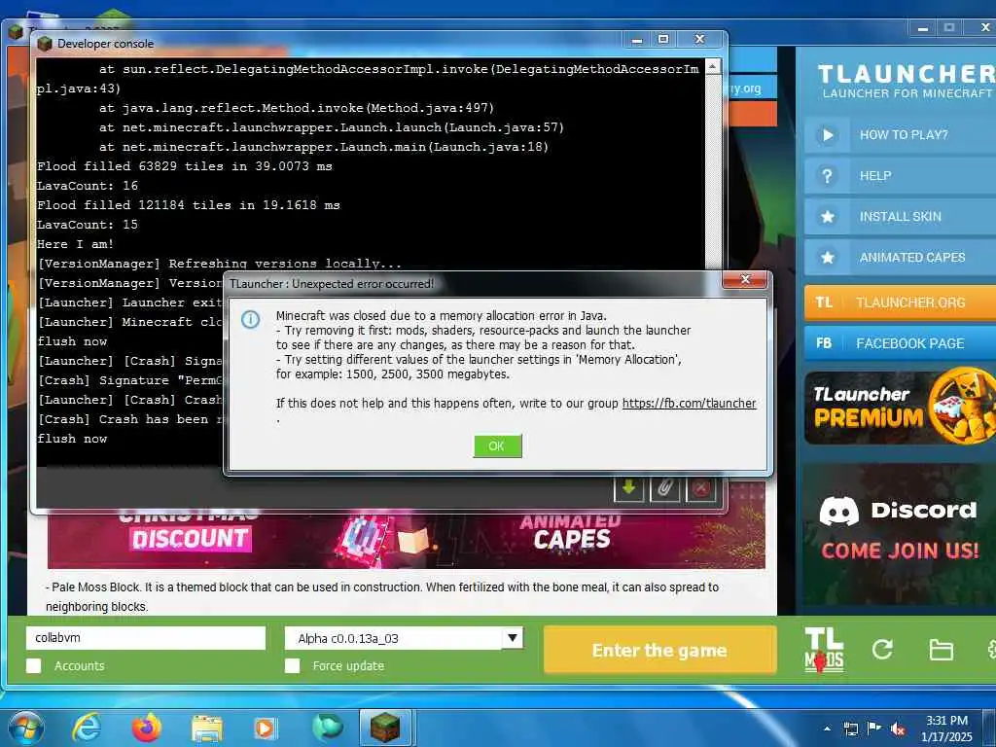Screen dimensions: 996x747
Task: Click the star icon beside ANIMATED CAPES
Action: click(x=827, y=257)
